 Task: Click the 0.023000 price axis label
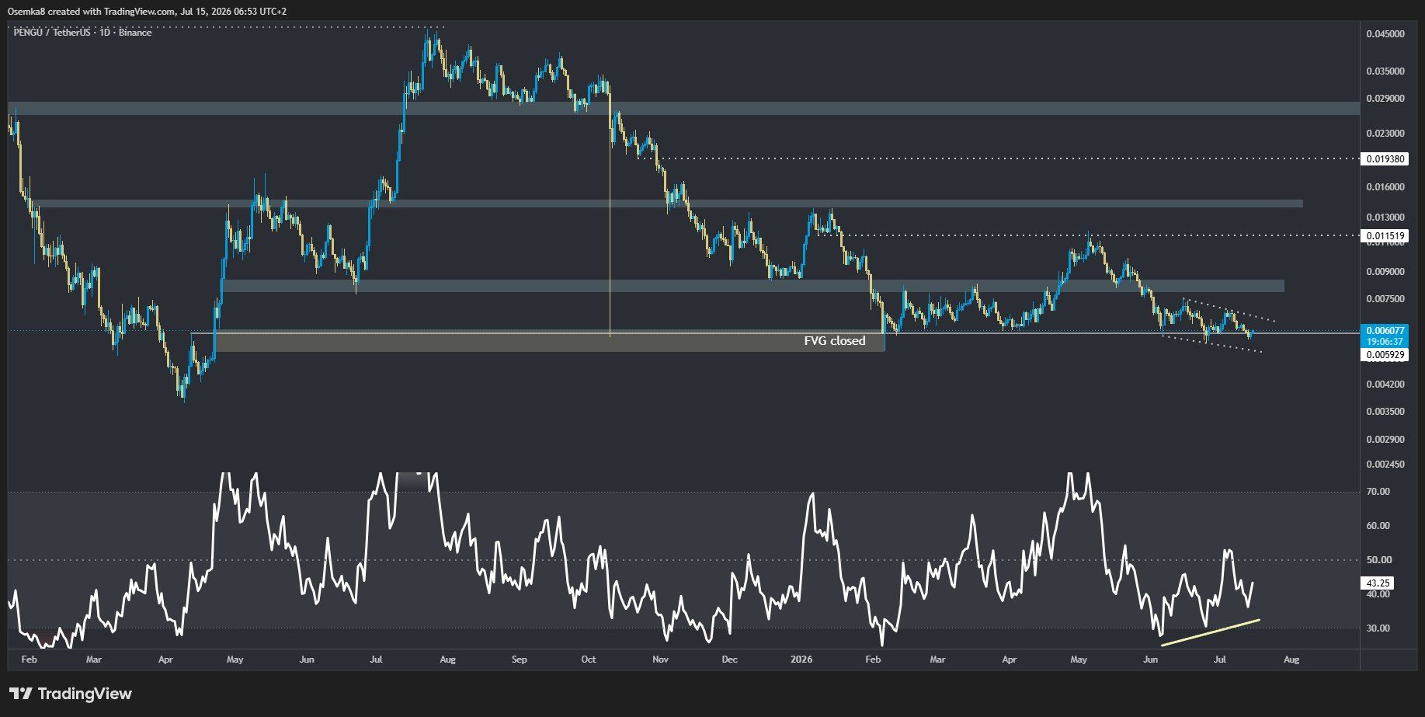tap(1385, 134)
